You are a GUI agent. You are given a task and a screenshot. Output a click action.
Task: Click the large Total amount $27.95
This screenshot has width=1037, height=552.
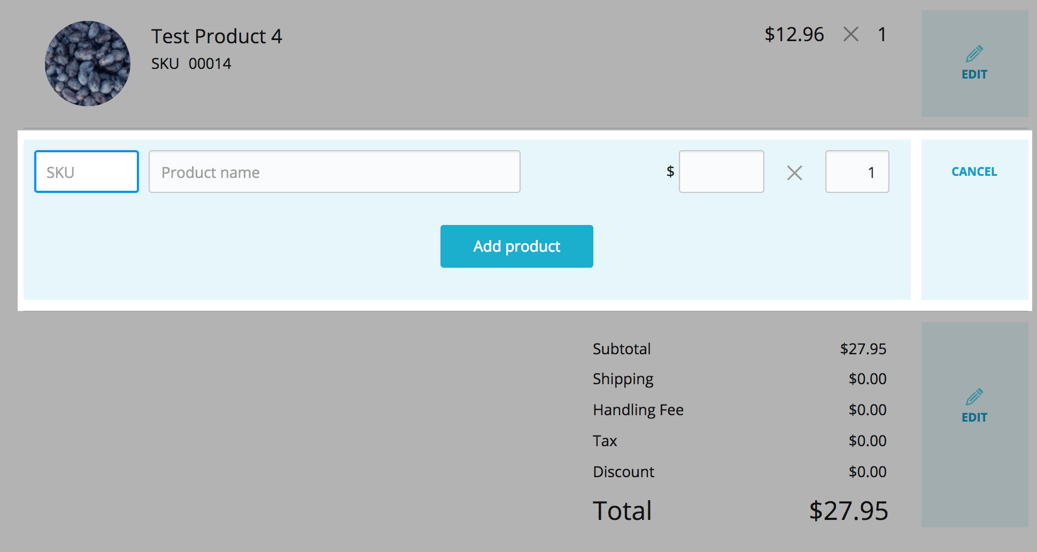click(848, 511)
